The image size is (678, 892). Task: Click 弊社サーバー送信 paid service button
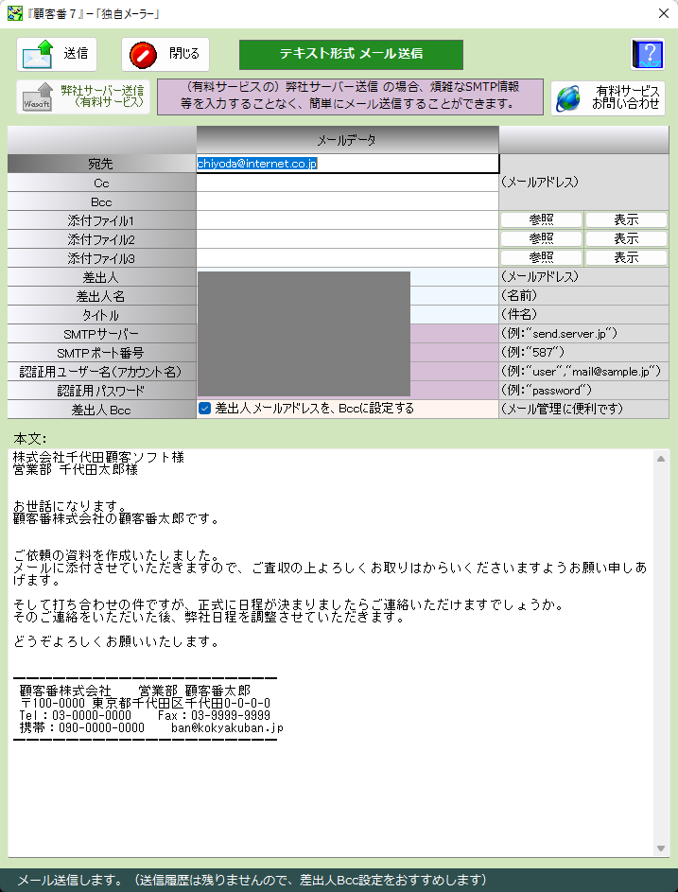tap(82, 97)
